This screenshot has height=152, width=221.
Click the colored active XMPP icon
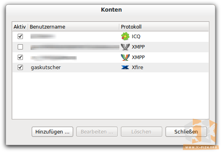click(125, 58)
